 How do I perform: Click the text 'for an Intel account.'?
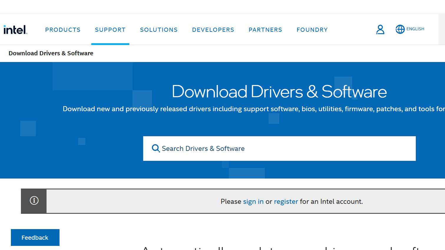(331, 201)
